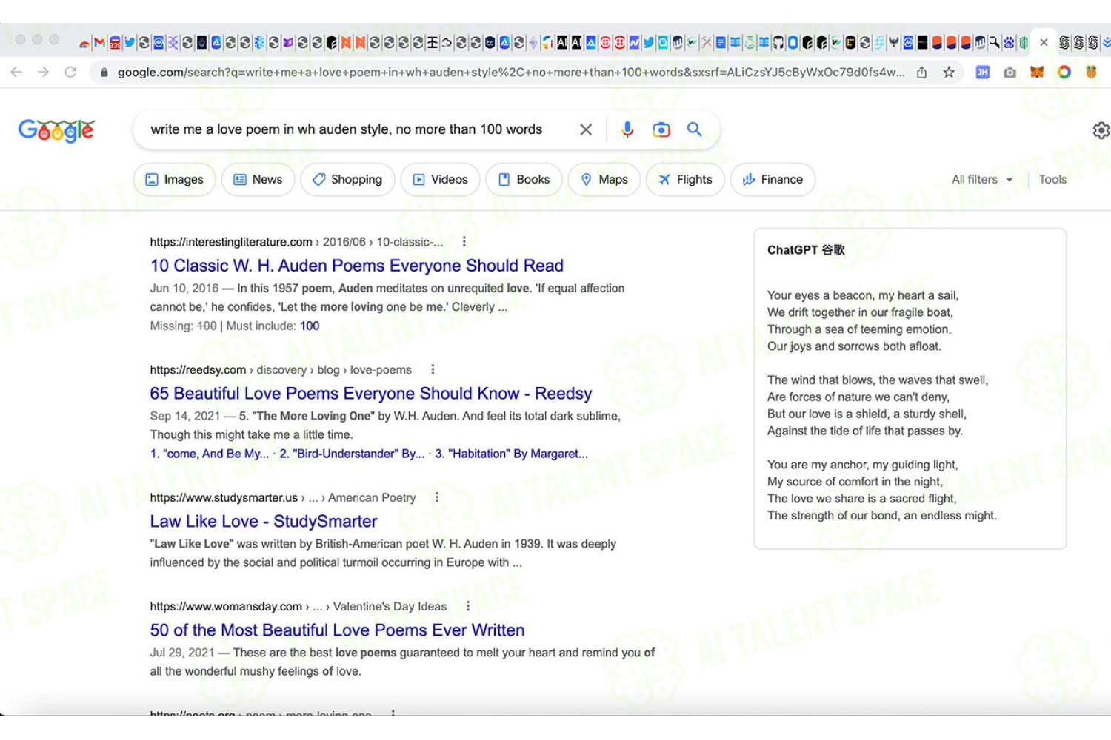Go back using the browser back arrow
The height and width of the screenshot is (740, 1111).
point(16,72)
